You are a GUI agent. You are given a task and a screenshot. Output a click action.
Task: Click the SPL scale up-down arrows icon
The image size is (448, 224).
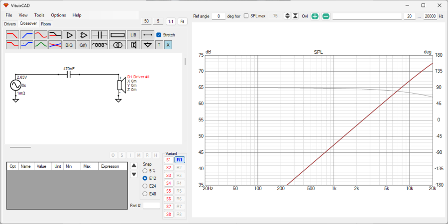[x=287, y=16]
